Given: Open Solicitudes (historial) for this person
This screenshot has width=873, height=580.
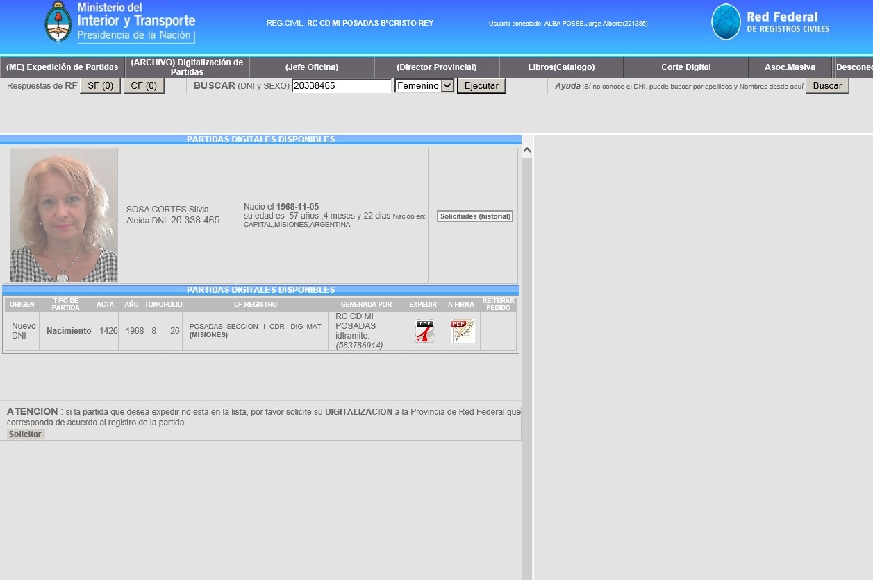Looking at the screenshot, I should pyautogui.click(x=475, y=216).
